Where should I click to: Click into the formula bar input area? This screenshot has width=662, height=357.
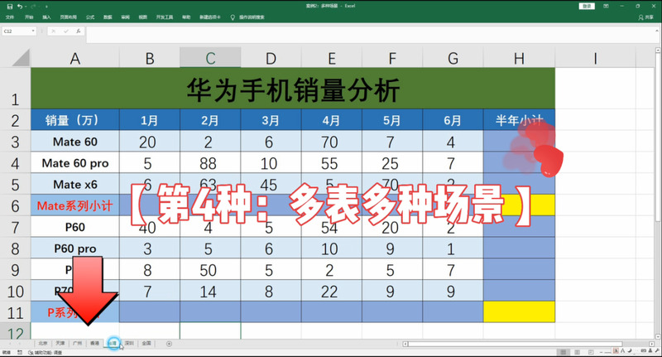[370, 34]
